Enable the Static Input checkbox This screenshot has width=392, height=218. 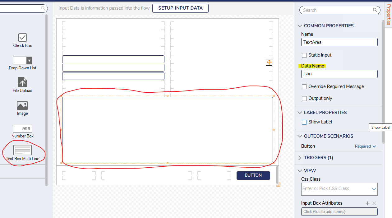coord(304,55)
